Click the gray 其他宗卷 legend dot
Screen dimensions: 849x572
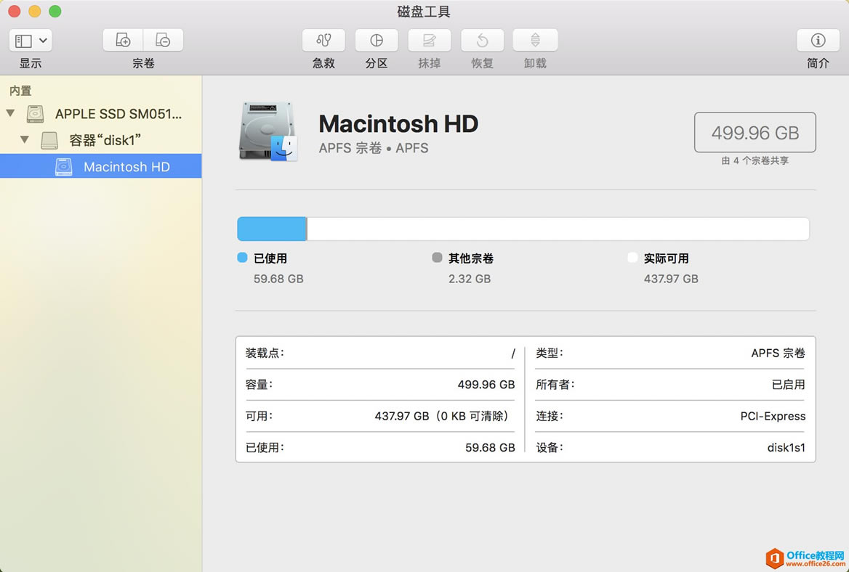438,258
